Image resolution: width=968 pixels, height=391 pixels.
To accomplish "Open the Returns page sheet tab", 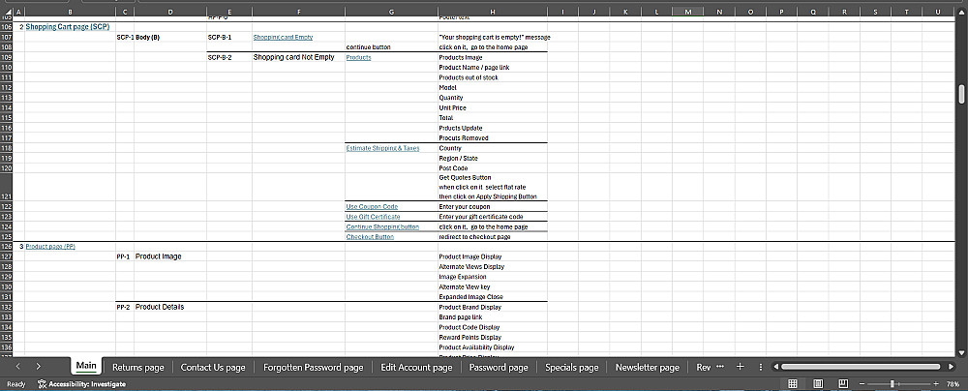I will tap(138, 367).
